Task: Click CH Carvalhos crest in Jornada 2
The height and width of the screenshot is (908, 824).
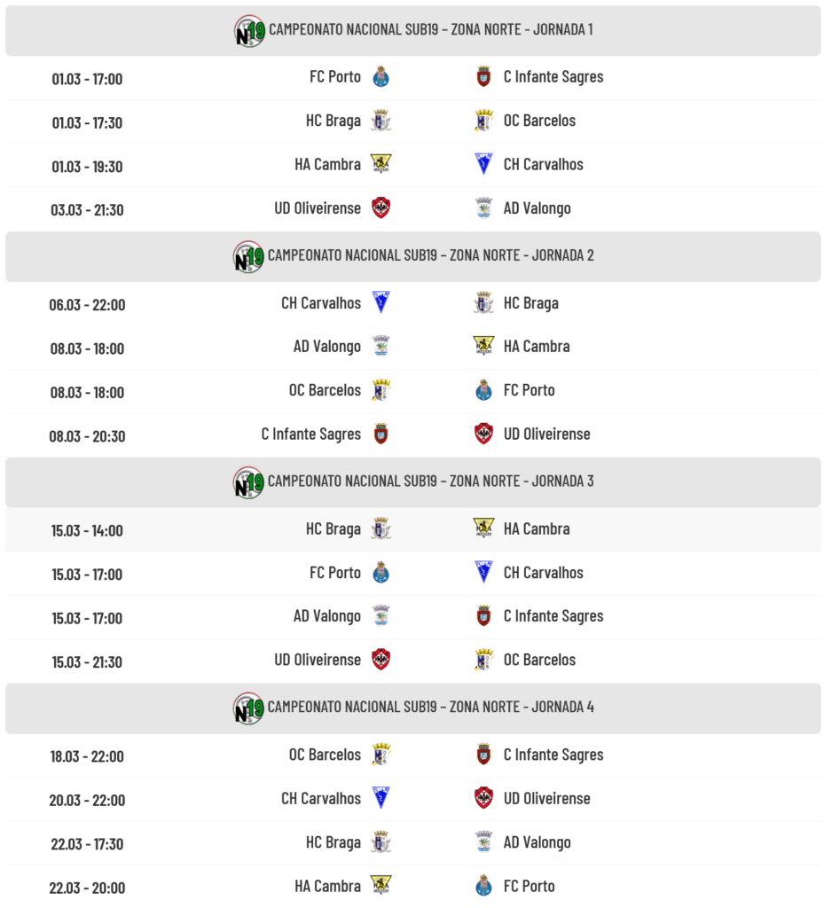Action: 381,303
